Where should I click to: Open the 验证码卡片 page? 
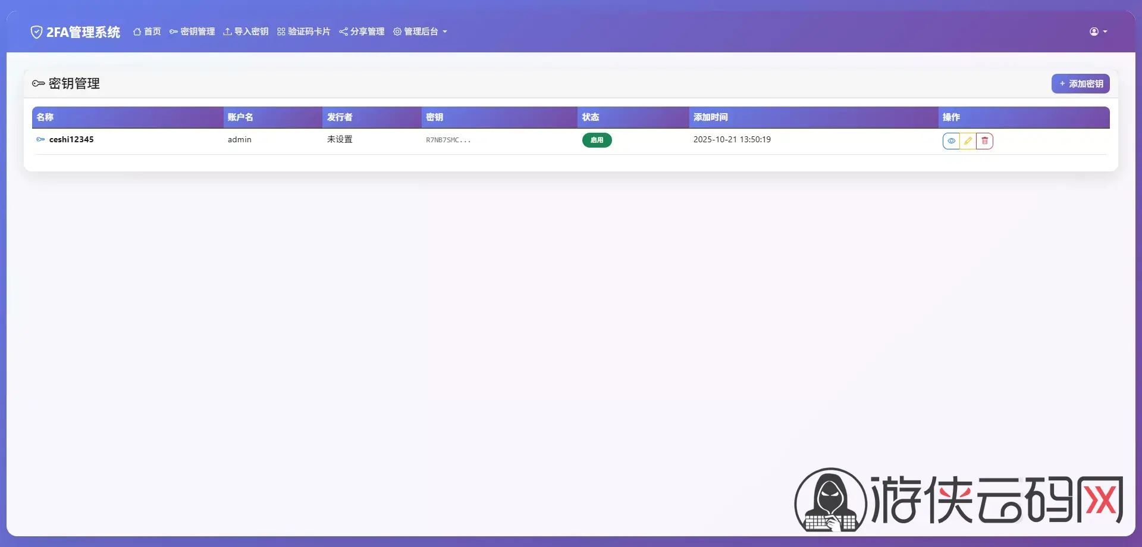coord(303,32)
